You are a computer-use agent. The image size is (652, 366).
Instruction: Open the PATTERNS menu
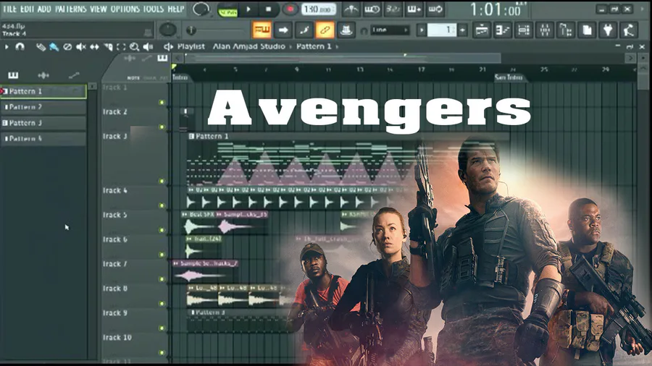point(72,9)
